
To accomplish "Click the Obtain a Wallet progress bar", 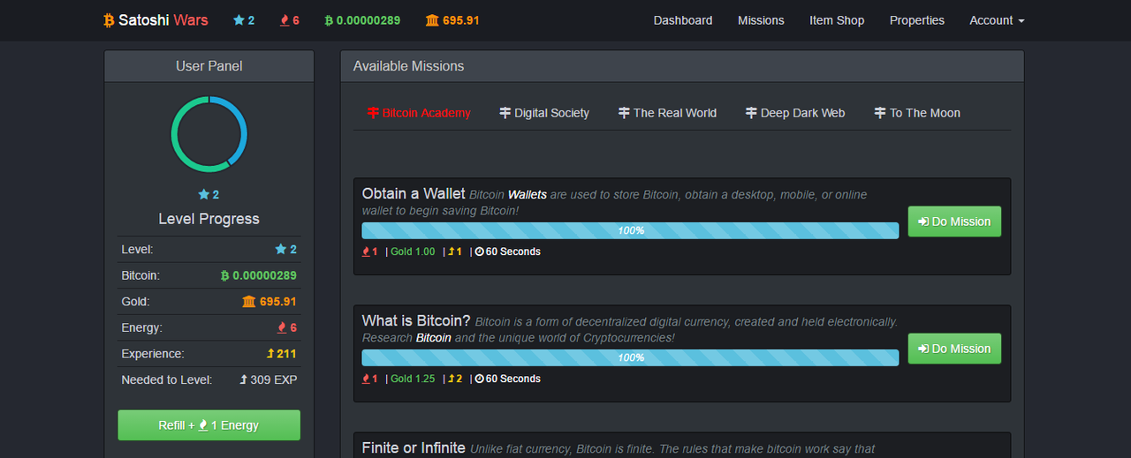I will (630, 230).
